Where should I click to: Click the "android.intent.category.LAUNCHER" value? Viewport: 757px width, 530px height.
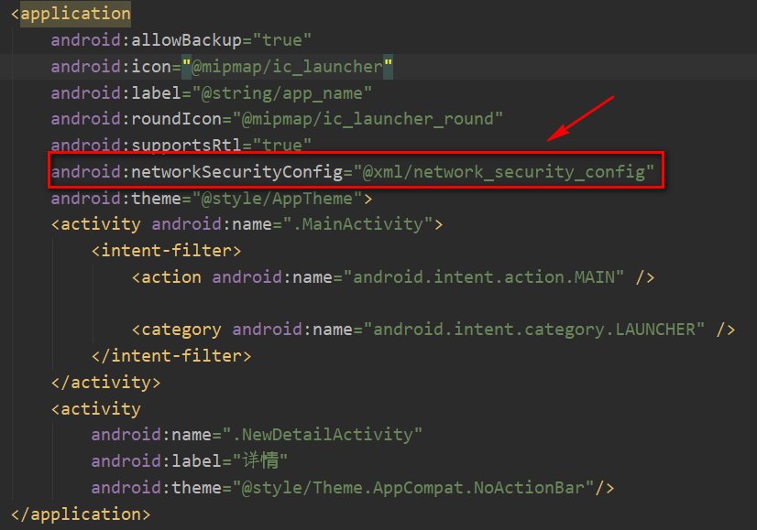tap(534, 330)
